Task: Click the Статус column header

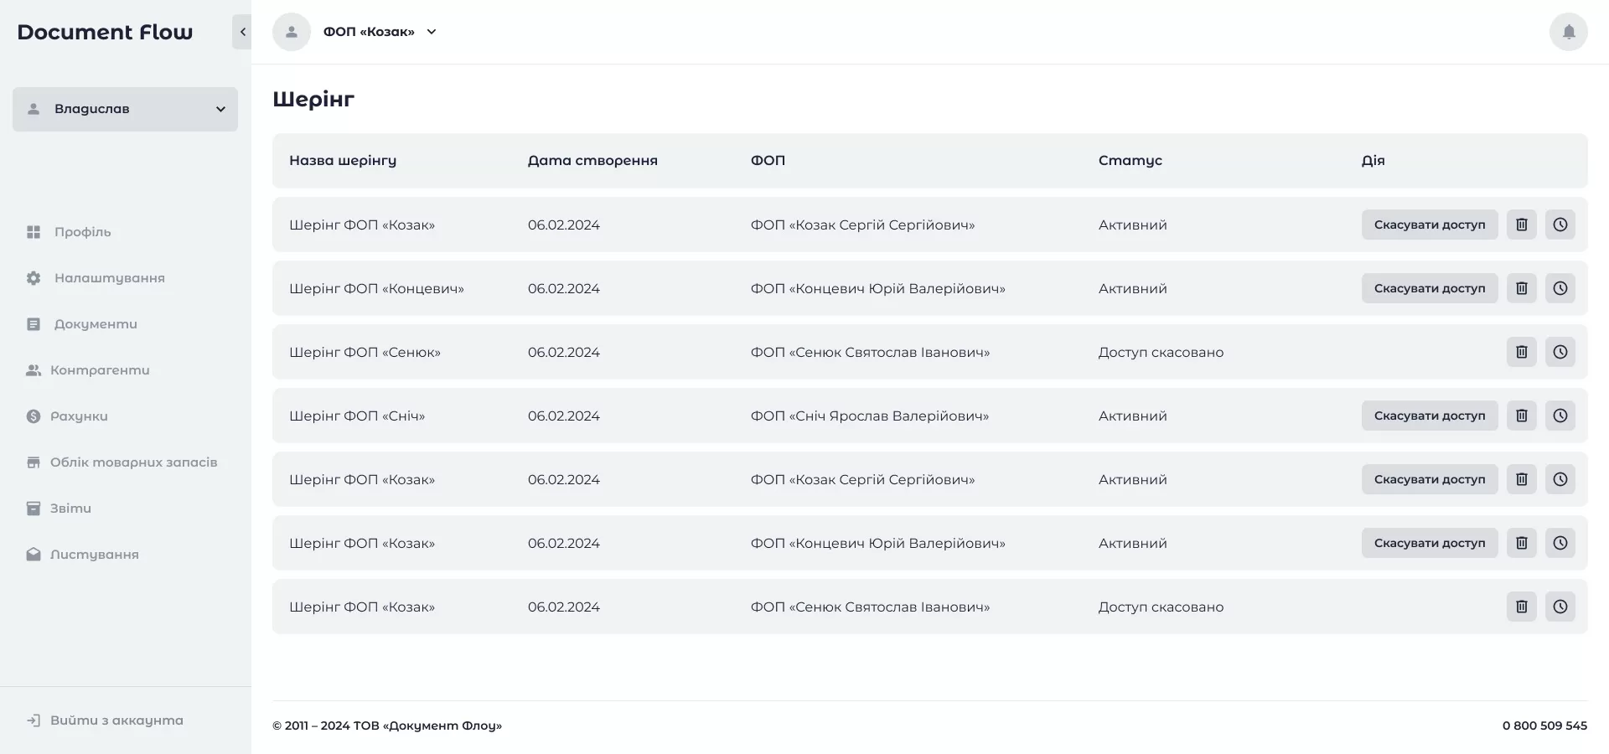Action: (x=1130, y=160)
